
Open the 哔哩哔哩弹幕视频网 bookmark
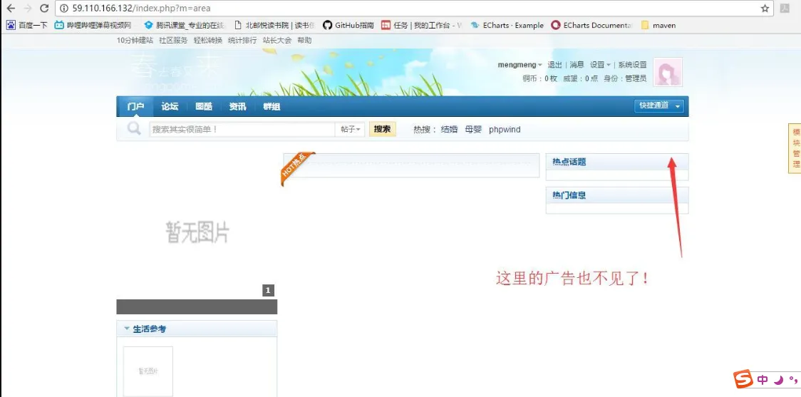tap(93, 25)
